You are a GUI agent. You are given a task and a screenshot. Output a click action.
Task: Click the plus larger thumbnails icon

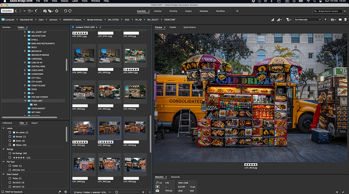[143, 192]
